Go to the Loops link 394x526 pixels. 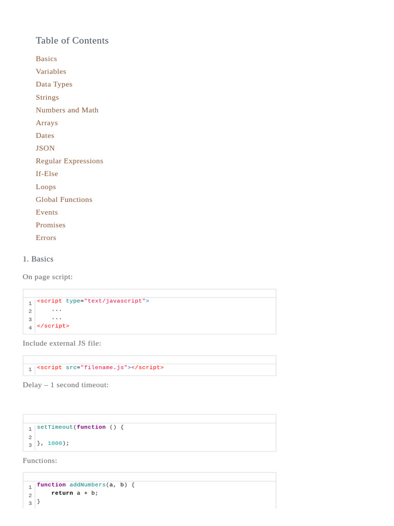[x=46, y=186]
